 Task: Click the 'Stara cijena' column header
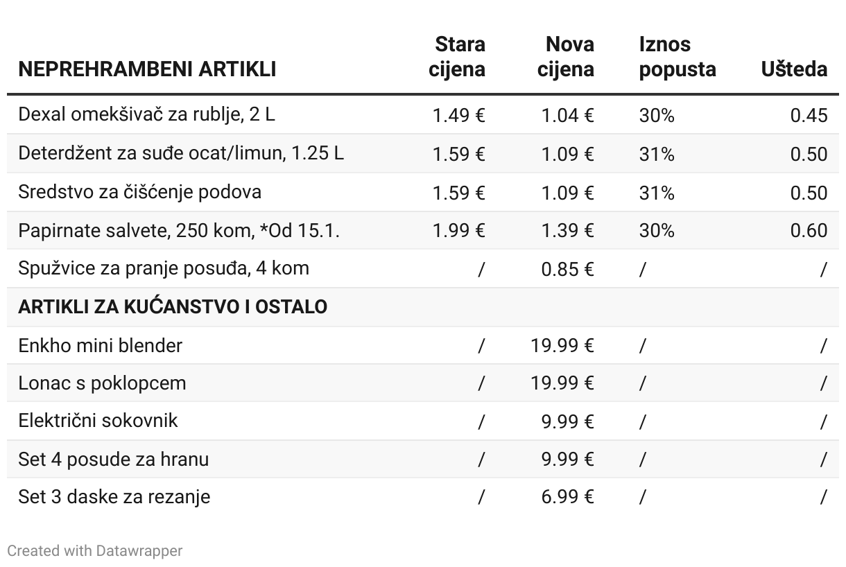[x=457, y=57]
